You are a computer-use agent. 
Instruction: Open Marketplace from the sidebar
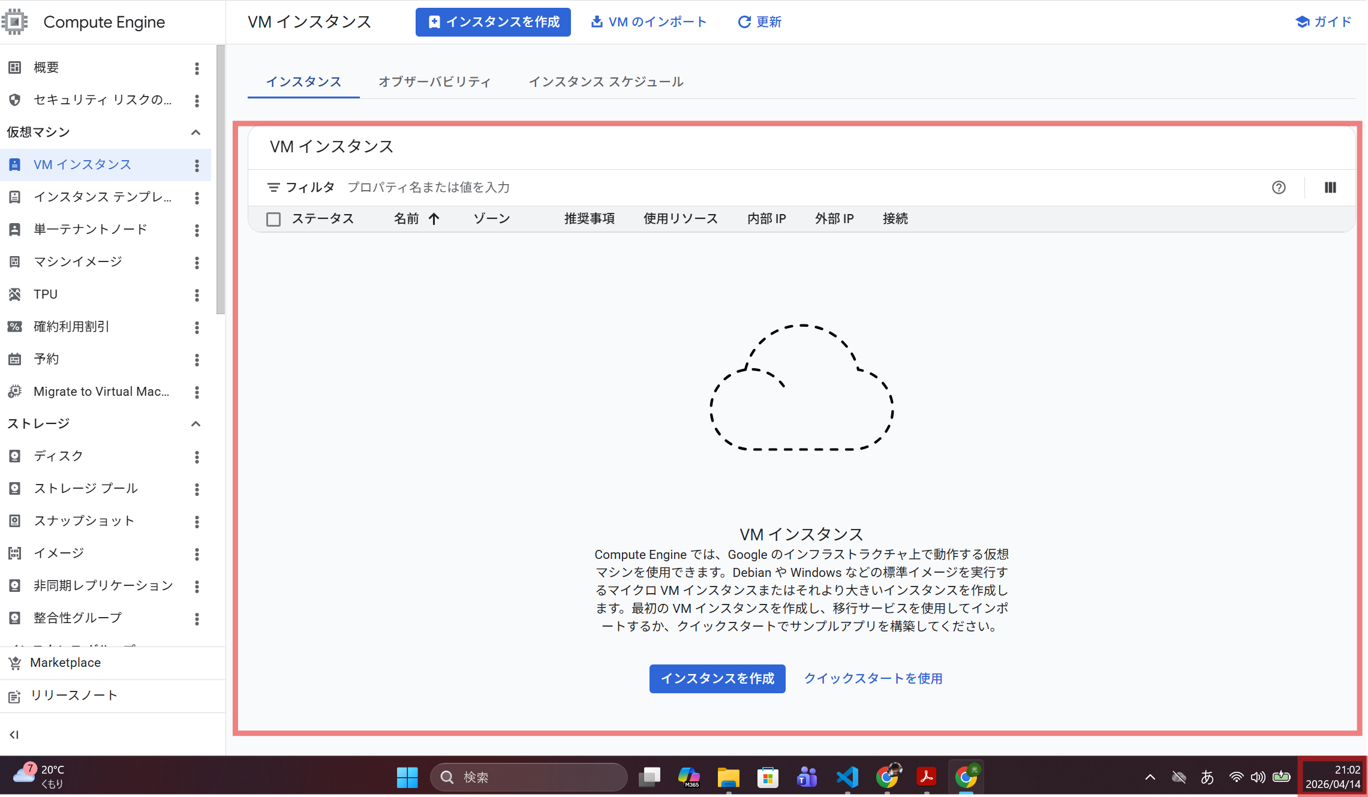click(x=65, y=663)
